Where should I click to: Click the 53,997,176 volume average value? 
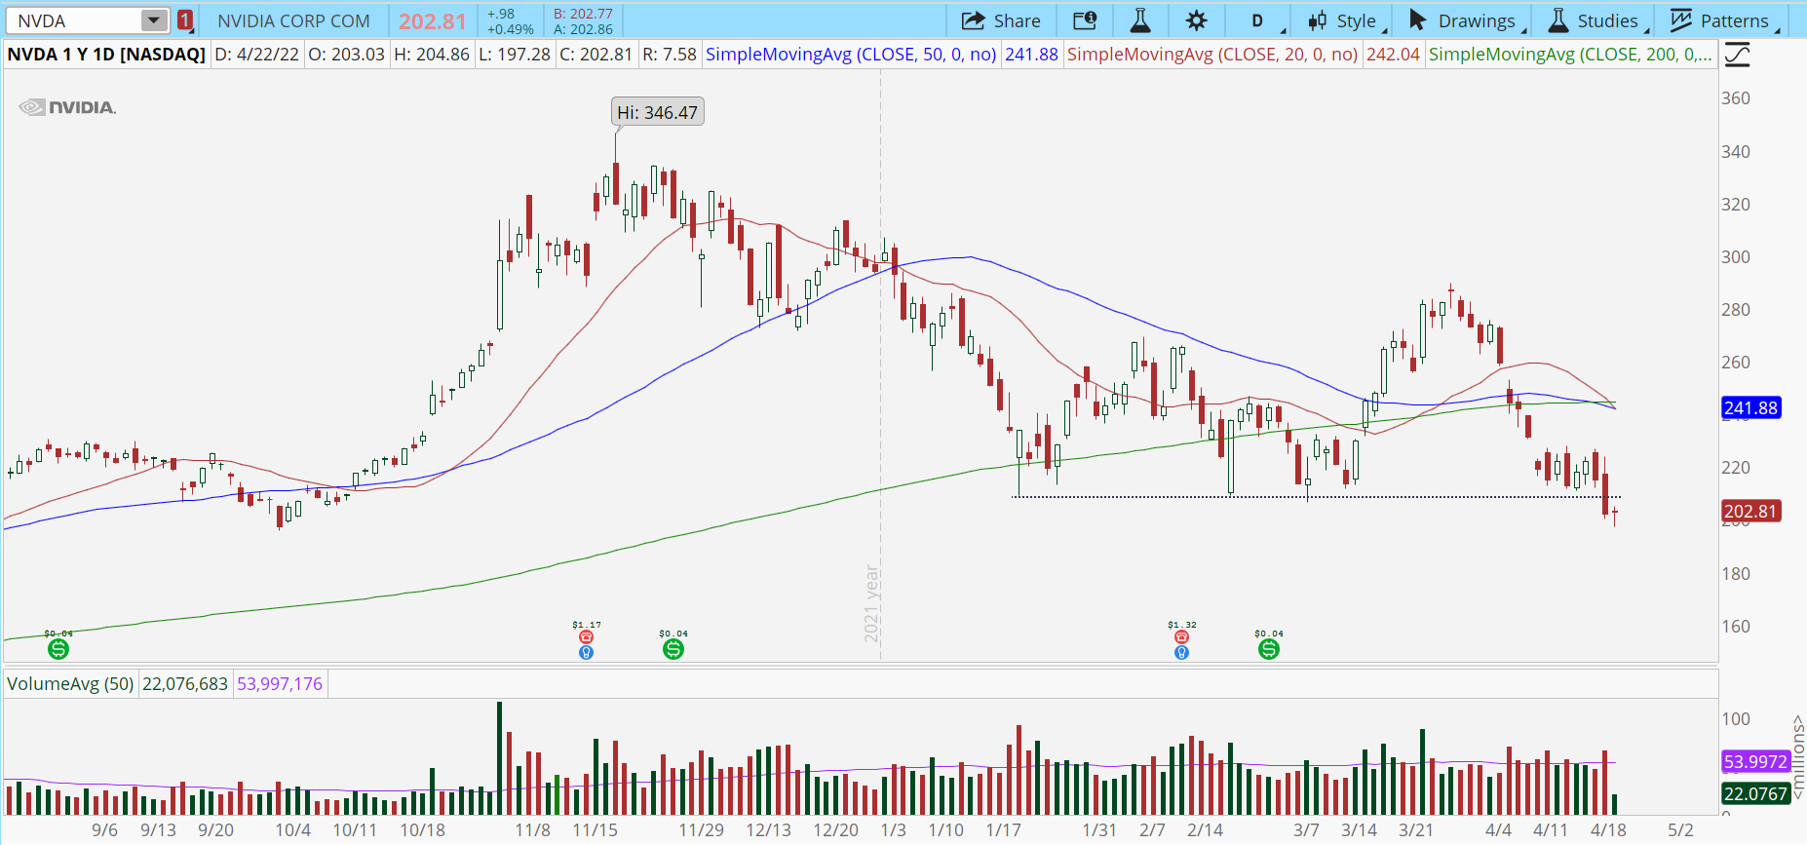tap(280, 684)
